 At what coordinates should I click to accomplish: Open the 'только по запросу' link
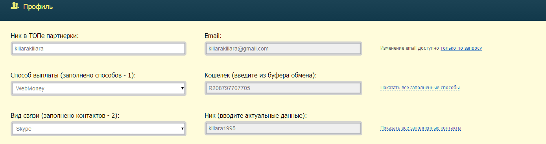point(461,48)
